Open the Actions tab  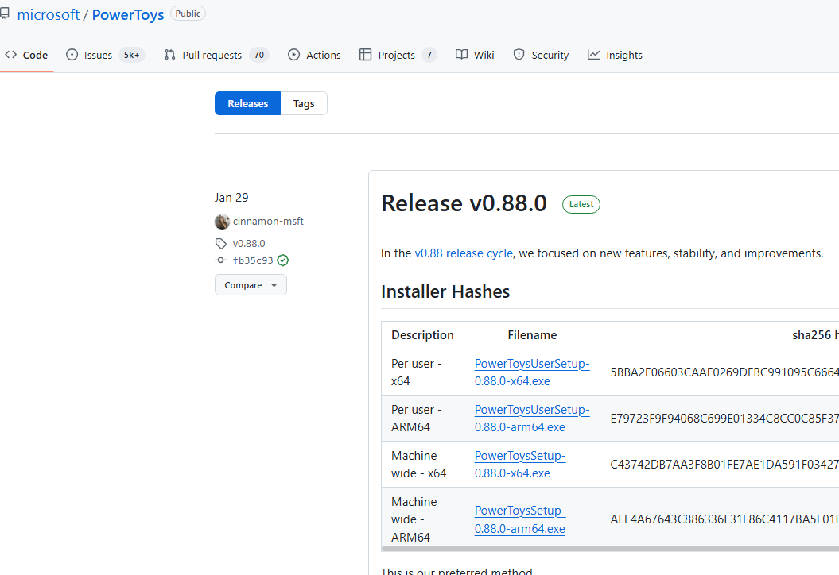[314, 55]
